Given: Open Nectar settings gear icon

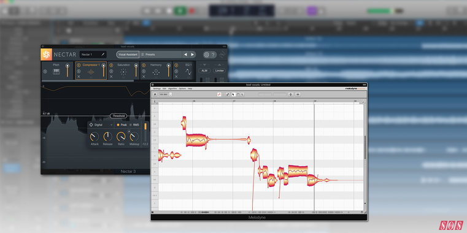Looking at the screenshot, I should pyautogui.click(x=206, y=55).
